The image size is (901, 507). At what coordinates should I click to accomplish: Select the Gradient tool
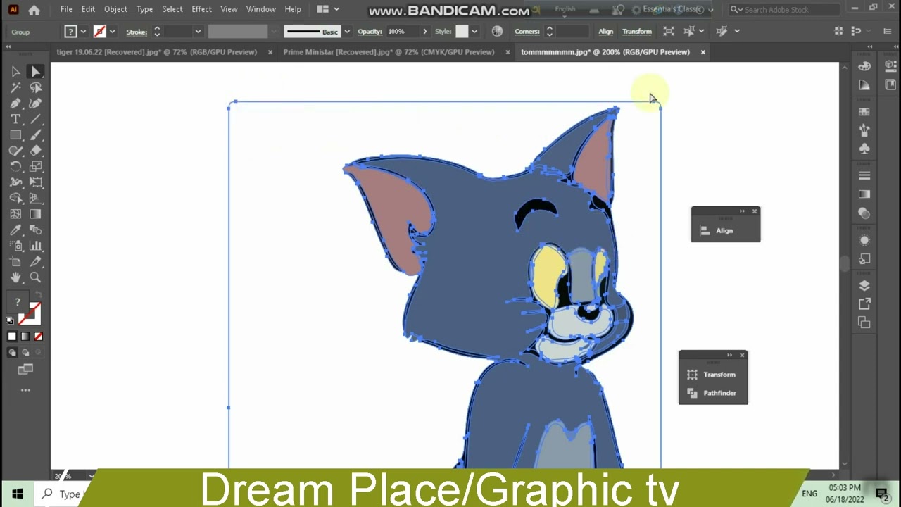click(x=35, y=214)
